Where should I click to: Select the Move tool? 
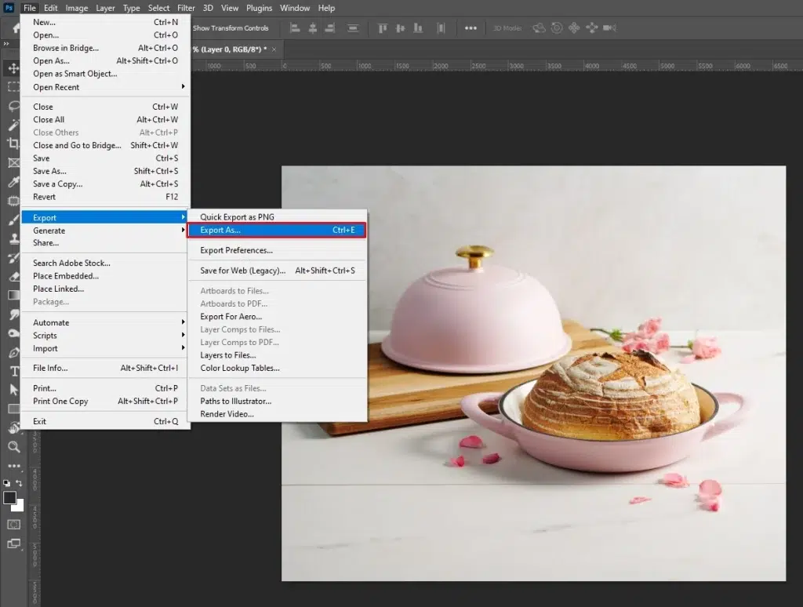tap(13, 68)
